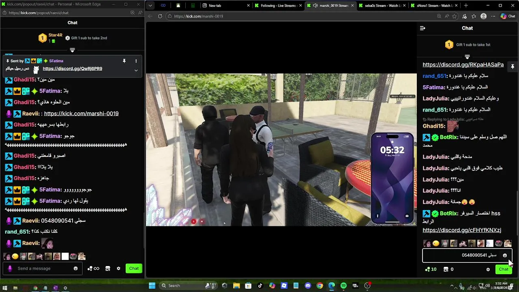Unpin the pinned discord message in stream chat
The height and width of the screenshot is (292, 519).
point(513,66)
